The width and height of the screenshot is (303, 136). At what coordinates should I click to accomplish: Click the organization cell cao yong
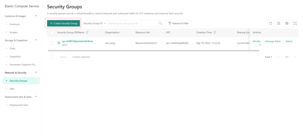point(110,43)
